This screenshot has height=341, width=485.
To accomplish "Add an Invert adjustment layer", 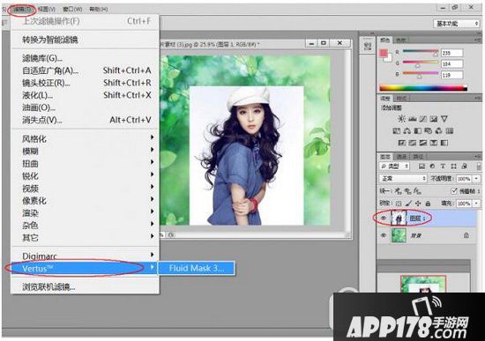I will pyautogui.click(x=402, y=143).
